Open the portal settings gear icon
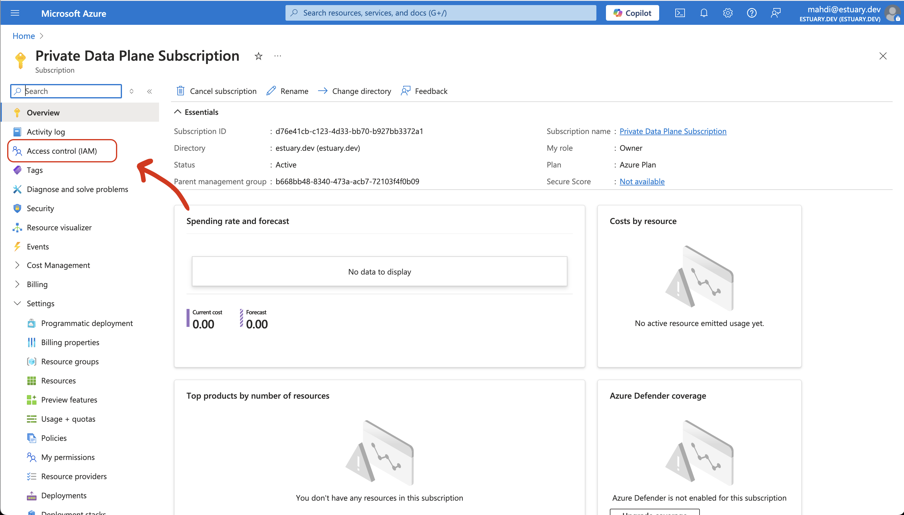The image size is (904, 515). point(728,13)
